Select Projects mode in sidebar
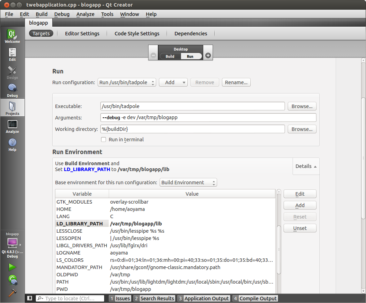 point(12,108)
